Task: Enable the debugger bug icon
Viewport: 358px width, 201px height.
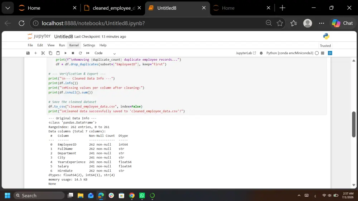Action: [x=261, y=53]
